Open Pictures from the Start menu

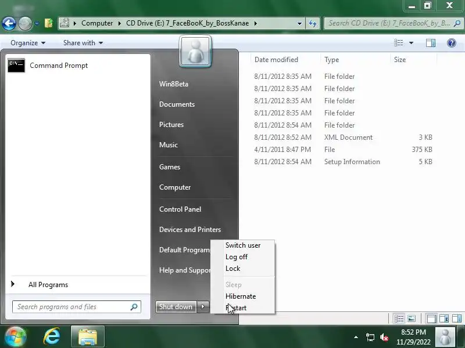171,125
